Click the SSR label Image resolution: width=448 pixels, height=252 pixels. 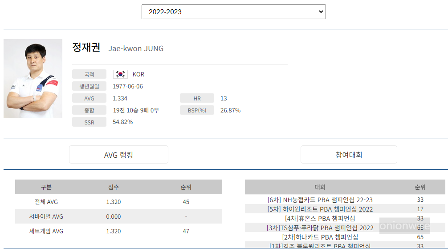pyautogui.click(x=89, y=122)
